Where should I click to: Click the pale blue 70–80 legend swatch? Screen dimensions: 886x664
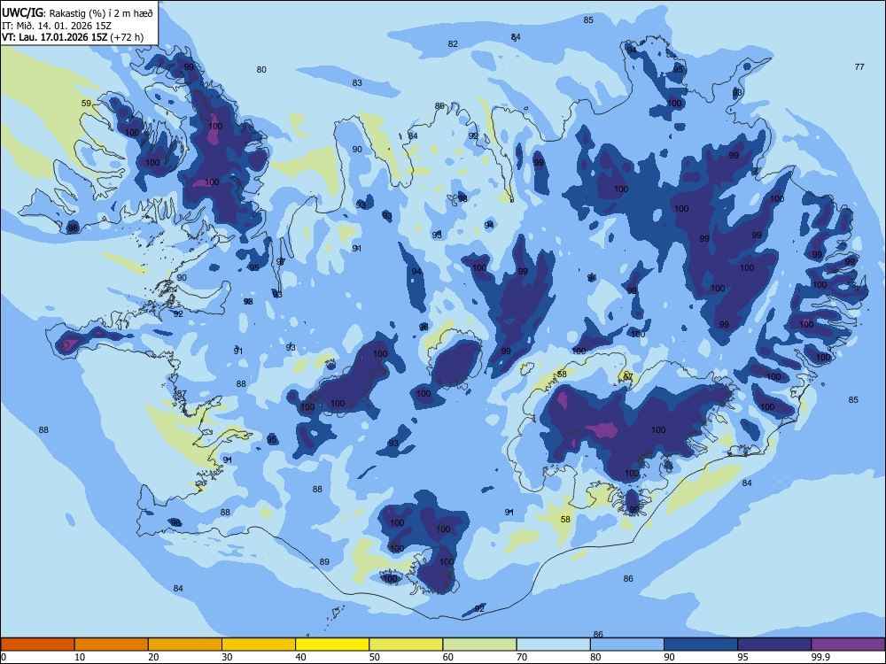553,645
